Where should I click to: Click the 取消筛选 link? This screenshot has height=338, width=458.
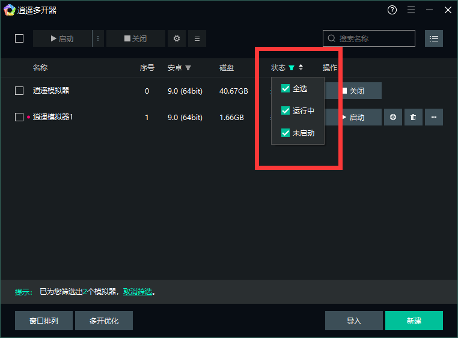(x=138, y=292)
